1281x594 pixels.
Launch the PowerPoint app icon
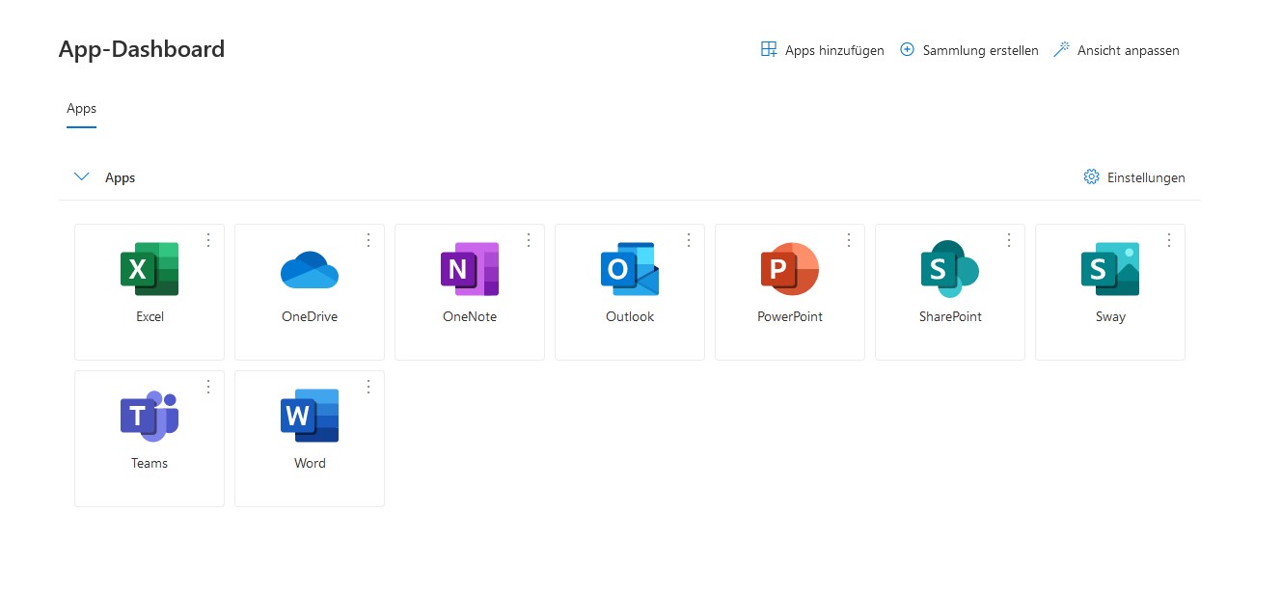pos(790,269)
